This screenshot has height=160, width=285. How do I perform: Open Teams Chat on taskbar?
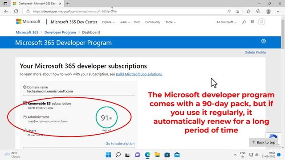coord(138,155)
